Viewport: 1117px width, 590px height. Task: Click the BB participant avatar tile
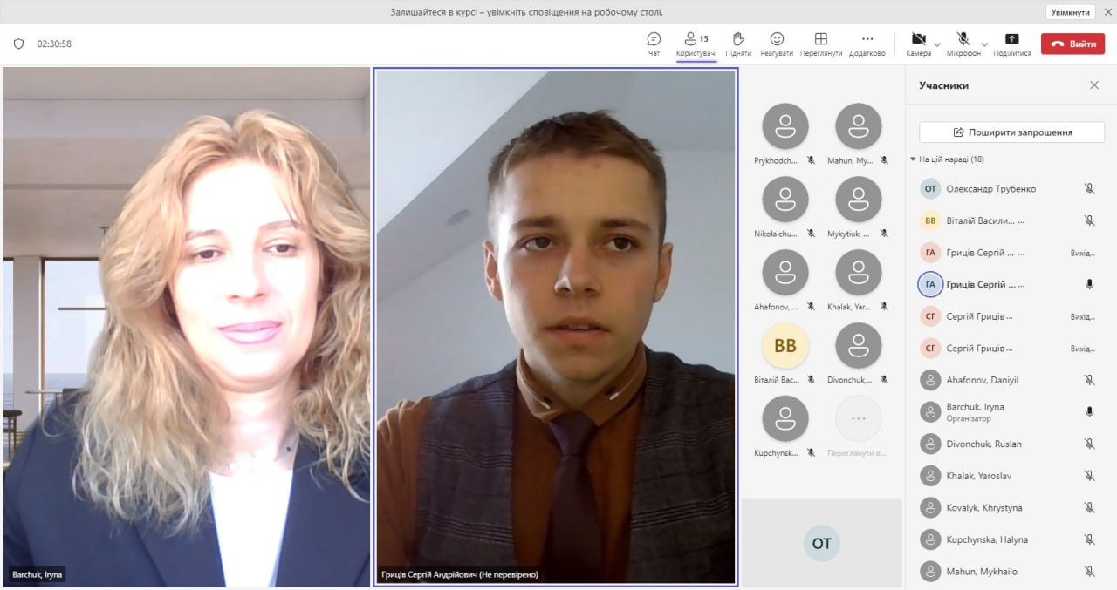click(785, 346)
